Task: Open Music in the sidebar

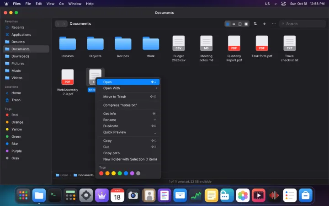Action: point(26,70)
